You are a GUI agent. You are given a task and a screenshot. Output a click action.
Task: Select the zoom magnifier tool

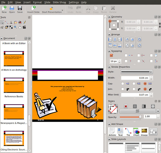16,27
